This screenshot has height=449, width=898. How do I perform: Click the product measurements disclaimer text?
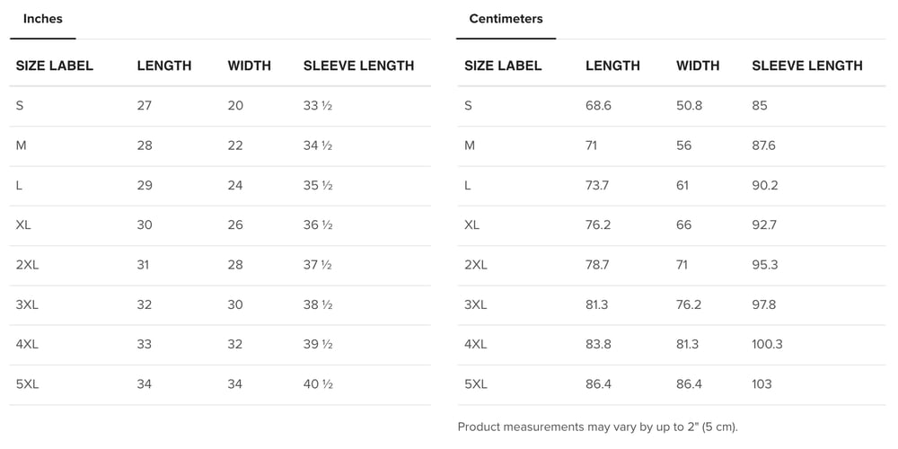[x=597, y=427]
